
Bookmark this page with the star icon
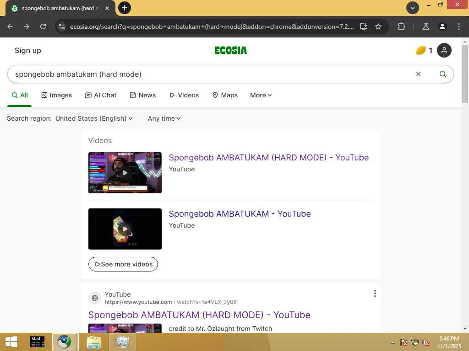point(378,27)
